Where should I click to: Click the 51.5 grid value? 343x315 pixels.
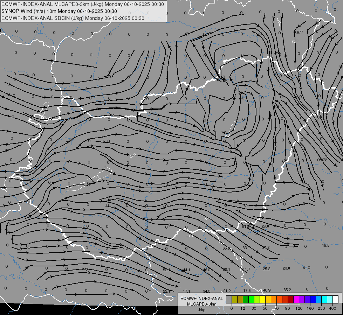pyautogui.click(x=246, y=226)
